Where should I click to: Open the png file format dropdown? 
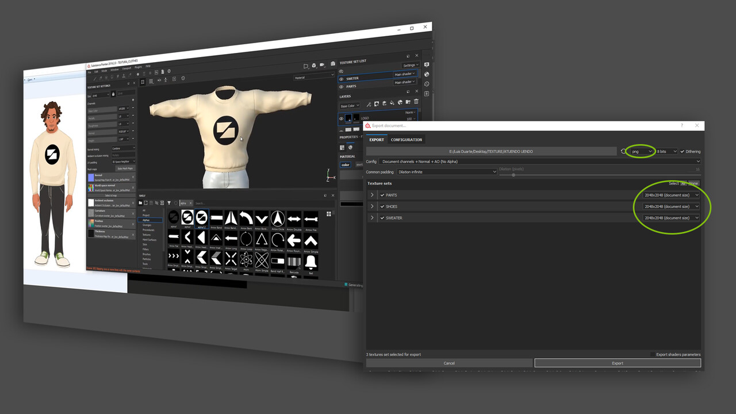coord(642,151)
